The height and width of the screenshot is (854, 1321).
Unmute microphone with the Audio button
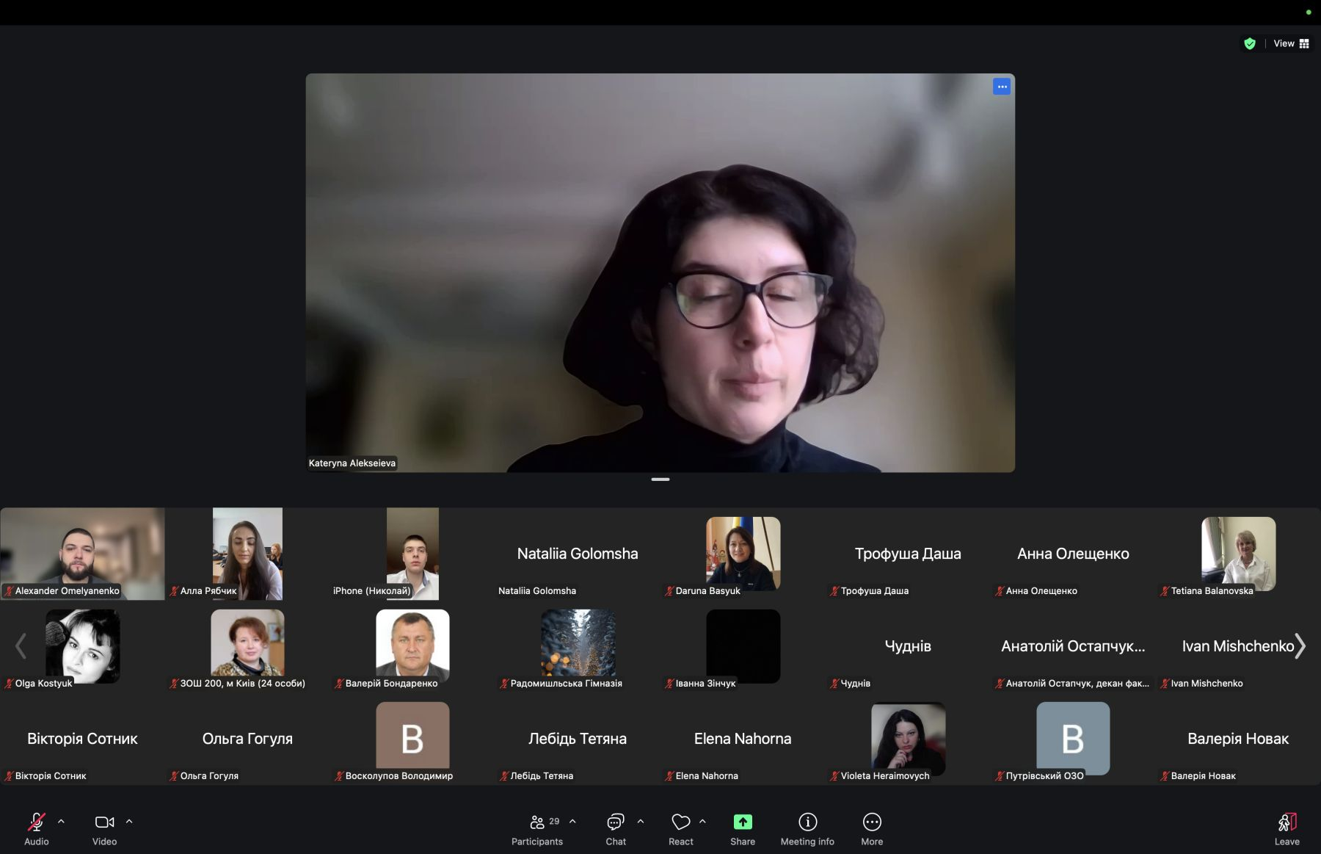coord(36,828)
